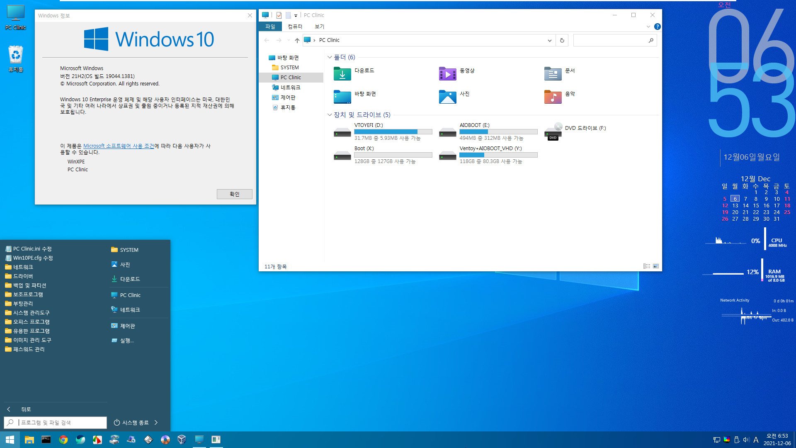
Task: Click 시스템 종료 in the start menu
Action: pos(131,422)
